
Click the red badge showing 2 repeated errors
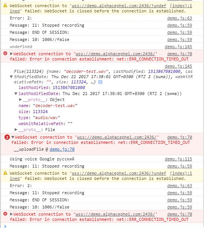pyautogui.click(x=7, y=137)
